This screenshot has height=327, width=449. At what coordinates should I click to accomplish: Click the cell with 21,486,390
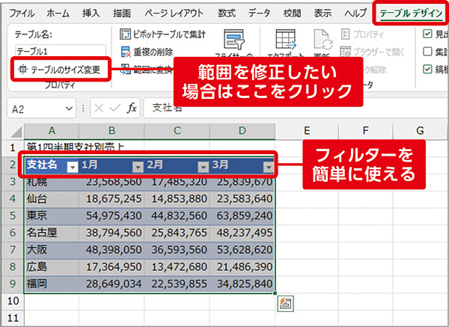click(x=242, y=267)
